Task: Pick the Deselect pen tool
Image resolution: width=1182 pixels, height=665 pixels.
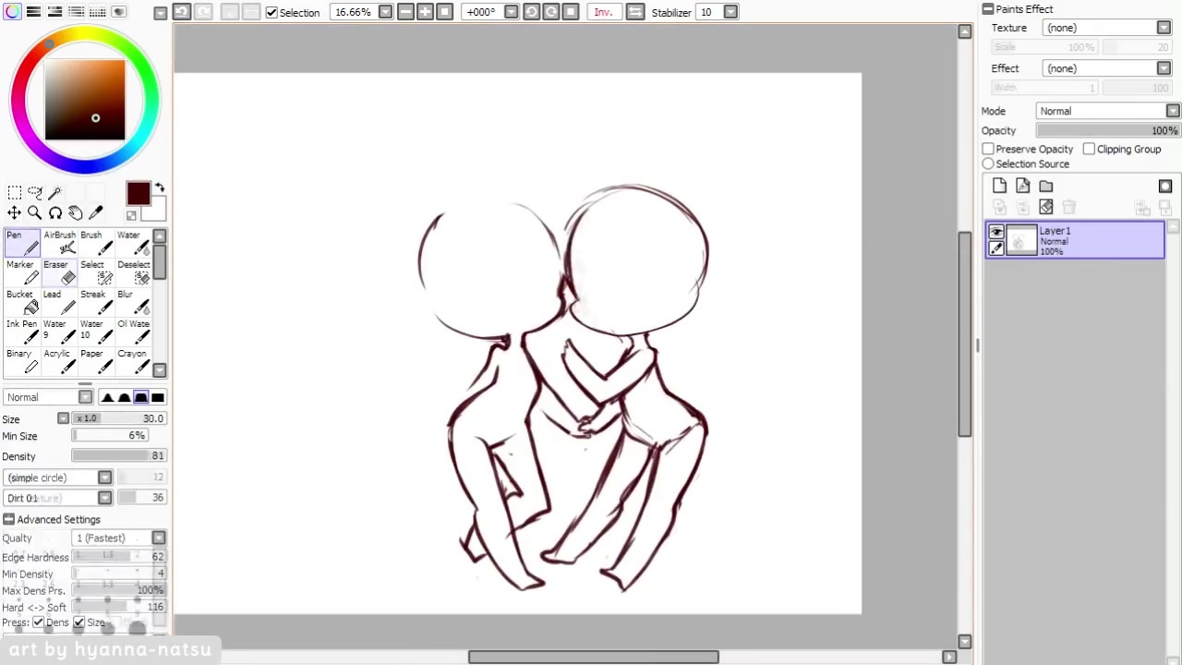Action: coord(134,272)
